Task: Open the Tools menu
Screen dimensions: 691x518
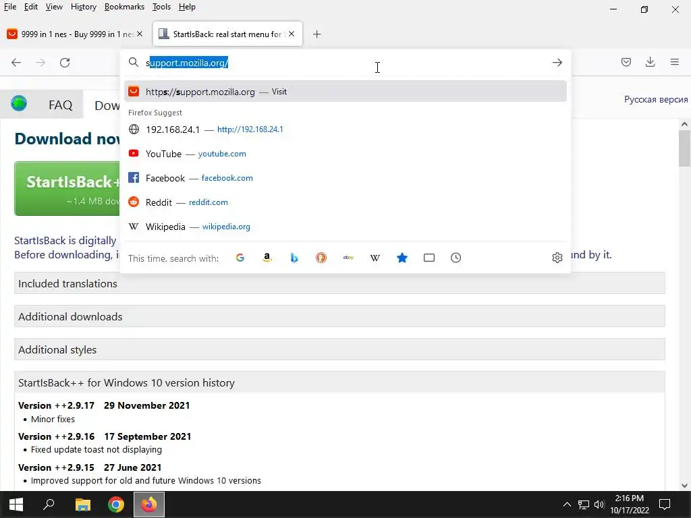Action: (x=161, y=7)
